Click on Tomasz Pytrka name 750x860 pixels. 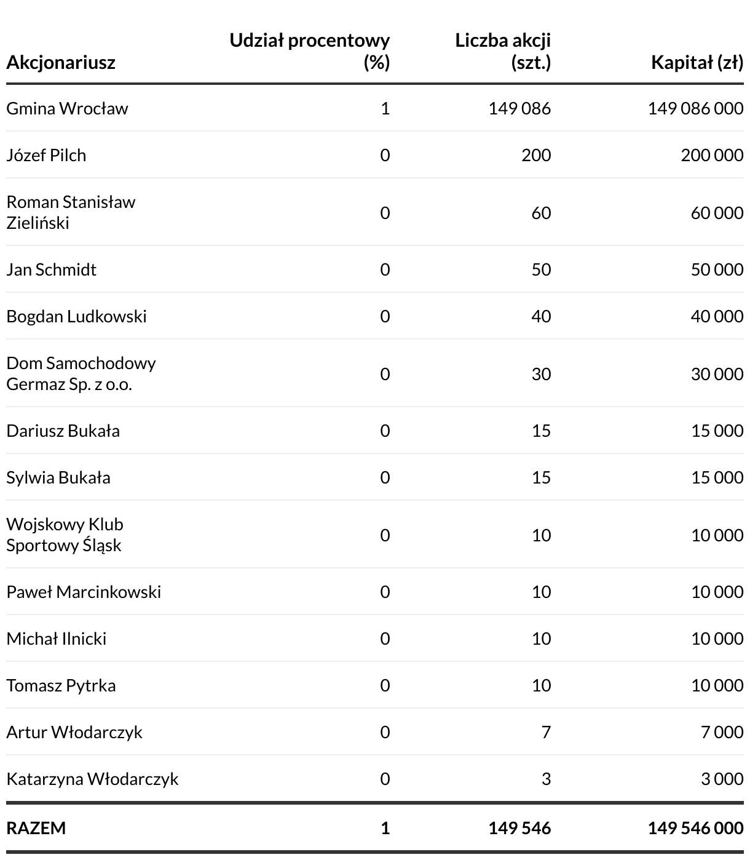pos(61,686)
